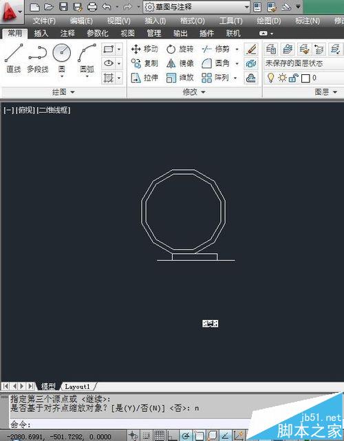Choose the Scale (缩放) command

click(x=180, y=78)
